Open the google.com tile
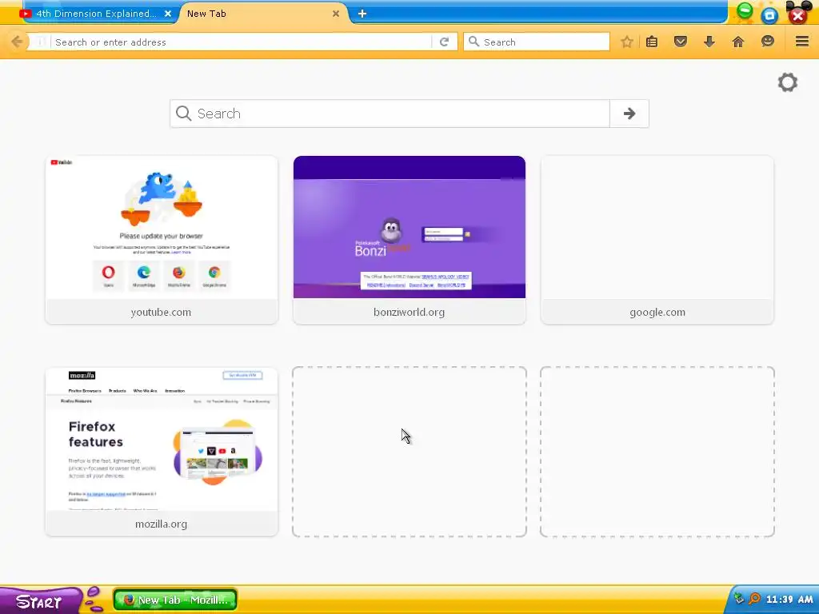Screen dimensions: 819x614 click(x=657, y=240)
